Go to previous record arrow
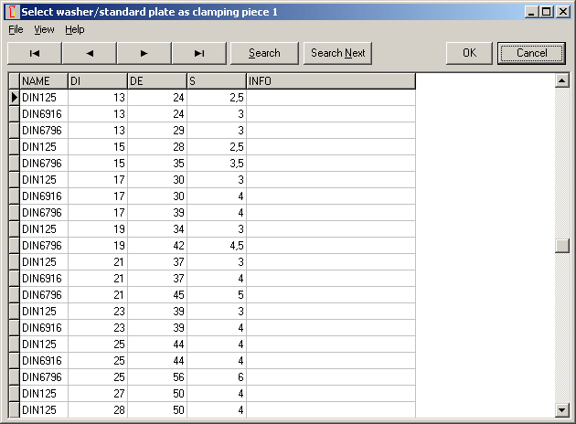The height and width of the screenshot is (424, 576). coord(89,53)
